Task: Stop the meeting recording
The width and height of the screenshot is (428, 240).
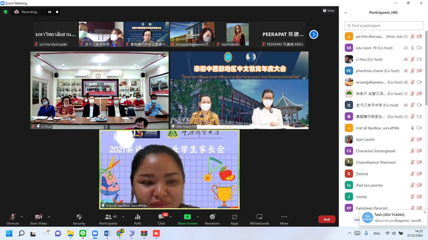Action: [57, 11]
